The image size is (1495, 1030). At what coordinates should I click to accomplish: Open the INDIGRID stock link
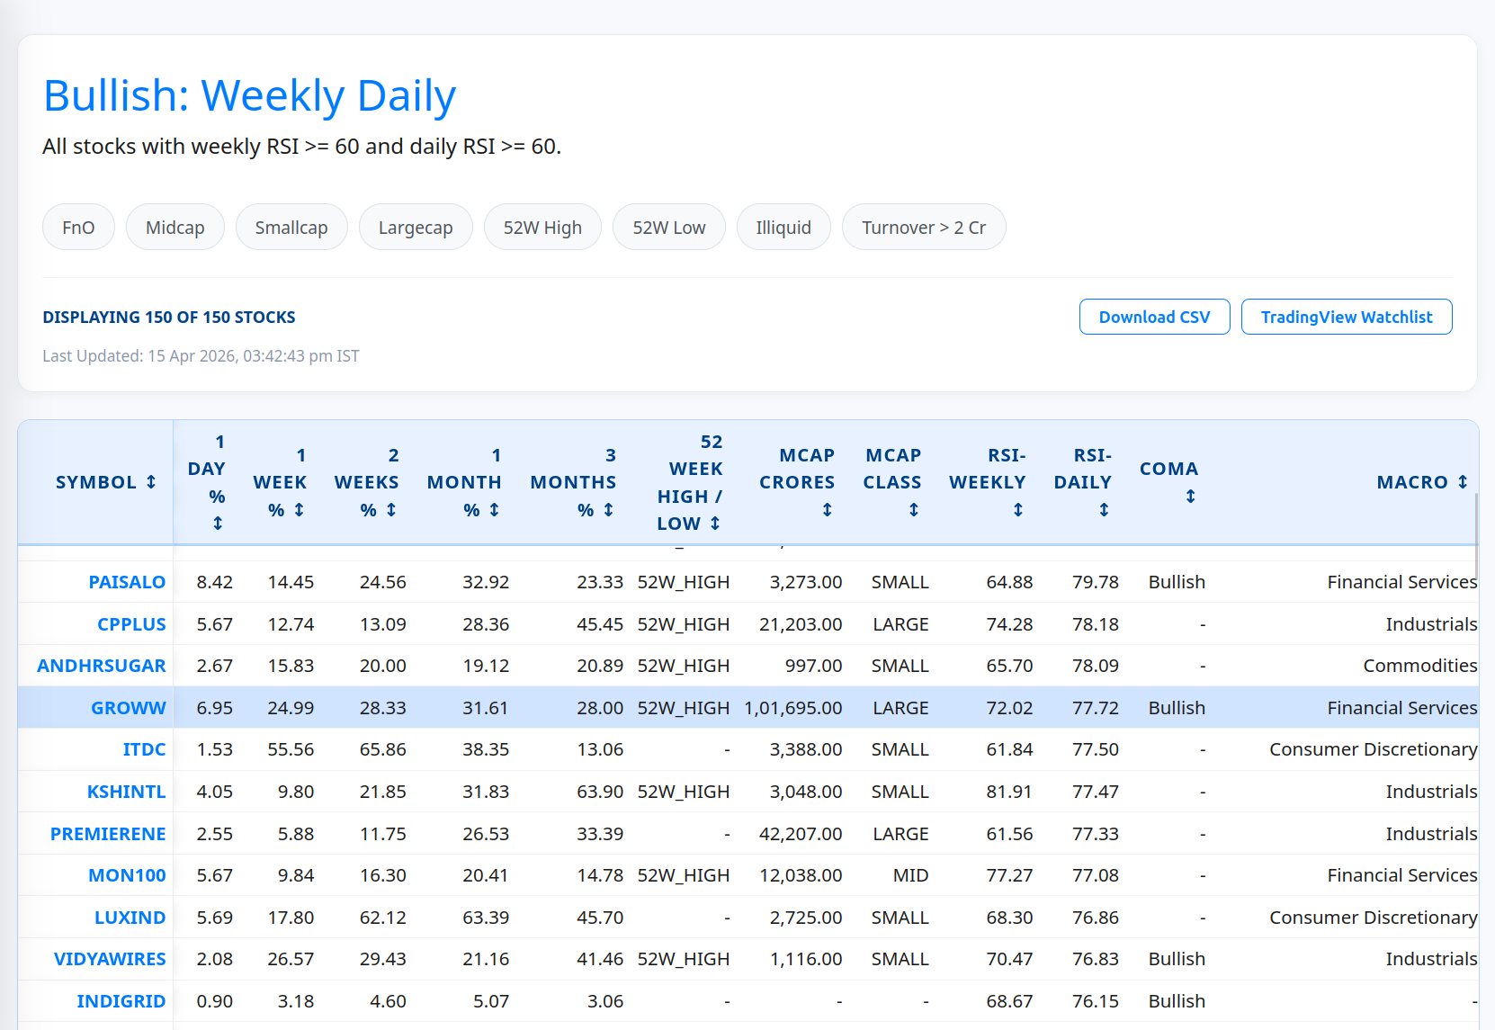coord(121,1001)
